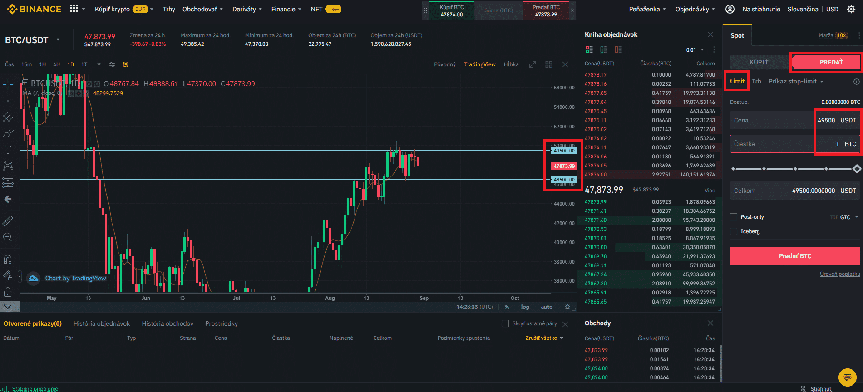This screenshot has height=392, width=863.
Task: Open the TIF GTC dropdown
Action: click(x=847, y=217)
